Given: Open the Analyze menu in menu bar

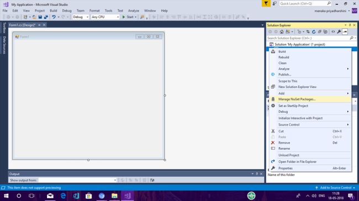Looking at the screenshot, I should click(x=134, y=10).
